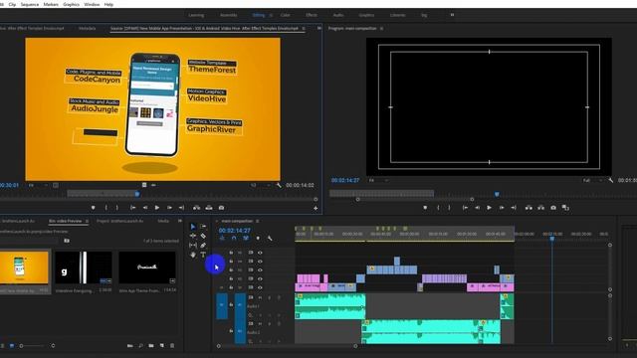Export frame from Source monitor

coord(221,208)
